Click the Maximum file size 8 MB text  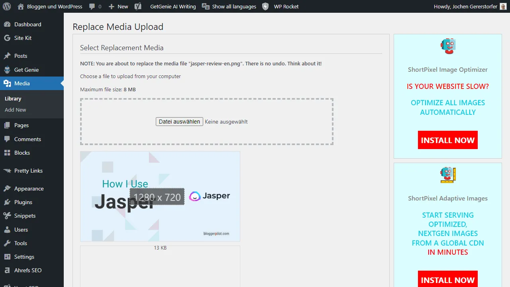[x=108, y=89]
